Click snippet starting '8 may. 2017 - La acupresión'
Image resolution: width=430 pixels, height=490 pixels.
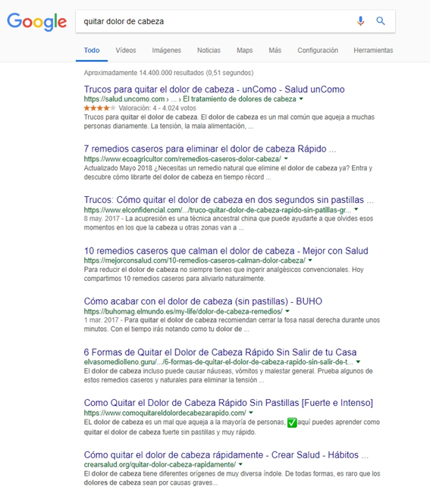click(x=228, y=223)
